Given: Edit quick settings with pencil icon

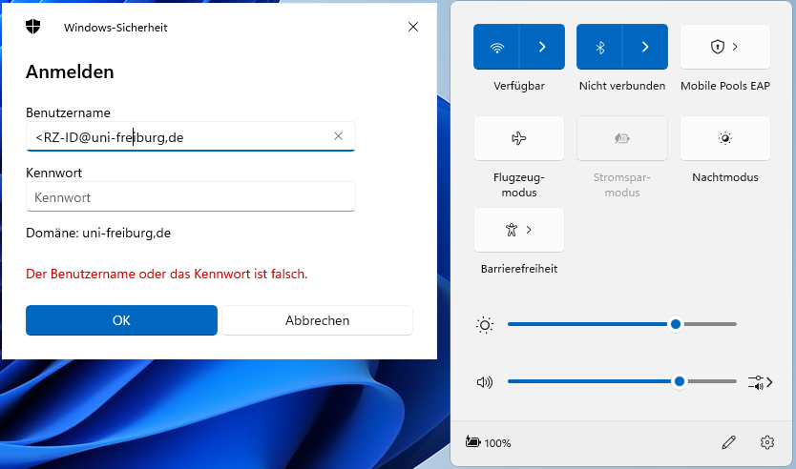Looking at the screenshot, I should [728, 442].
